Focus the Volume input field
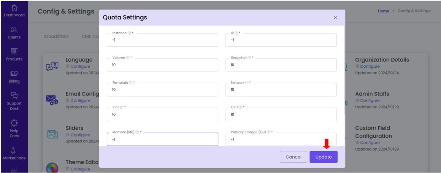Image resolution: width=441 pixels, height=173 pixels. tap(163, 65)
